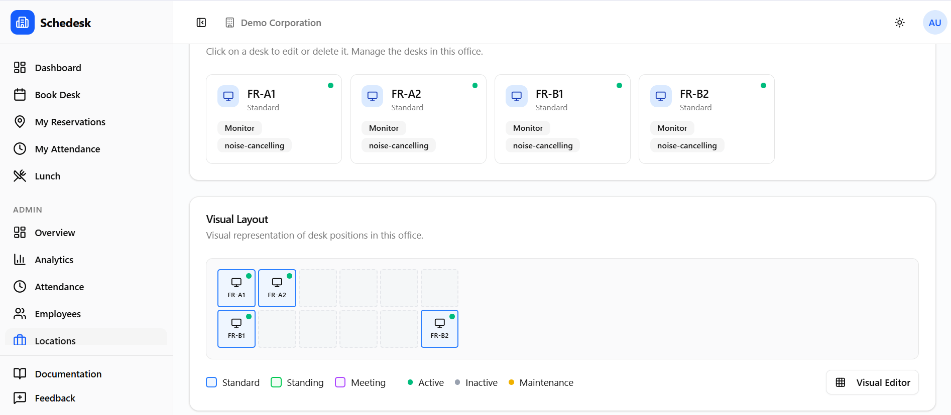Toggle light/dark theme sun icon
Viewport: 951px width, 415px height.
click(899, 23)
